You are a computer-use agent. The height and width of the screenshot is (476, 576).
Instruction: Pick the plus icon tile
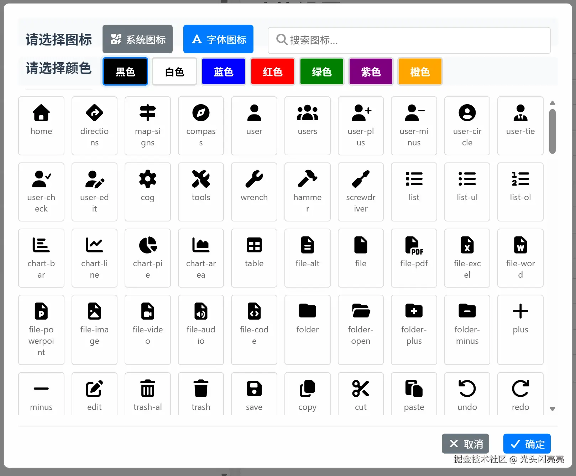click(520, 330)
